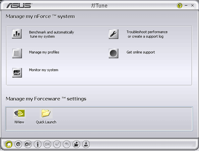This screenshot has height=151, width=199.
Task: Open help via yellow question mark
Action: (180, 6)
